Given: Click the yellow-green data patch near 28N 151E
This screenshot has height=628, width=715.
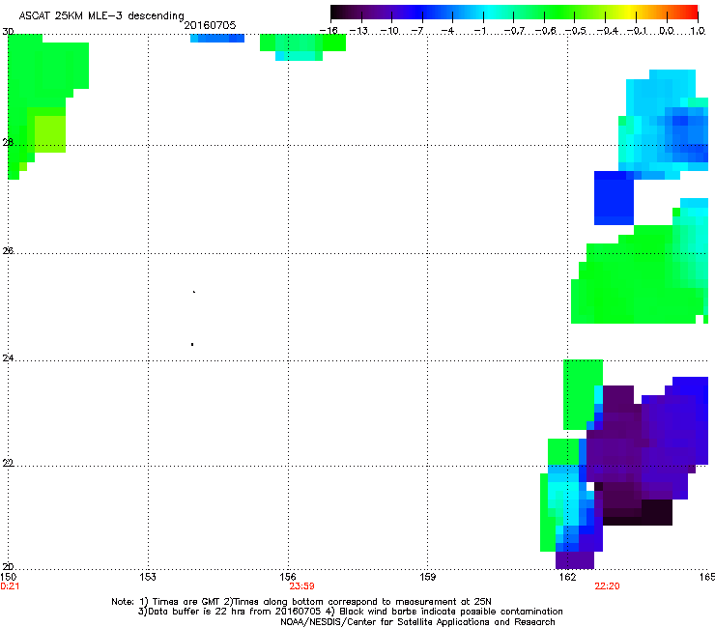Looking at the screenshot, I should (49, 133).
